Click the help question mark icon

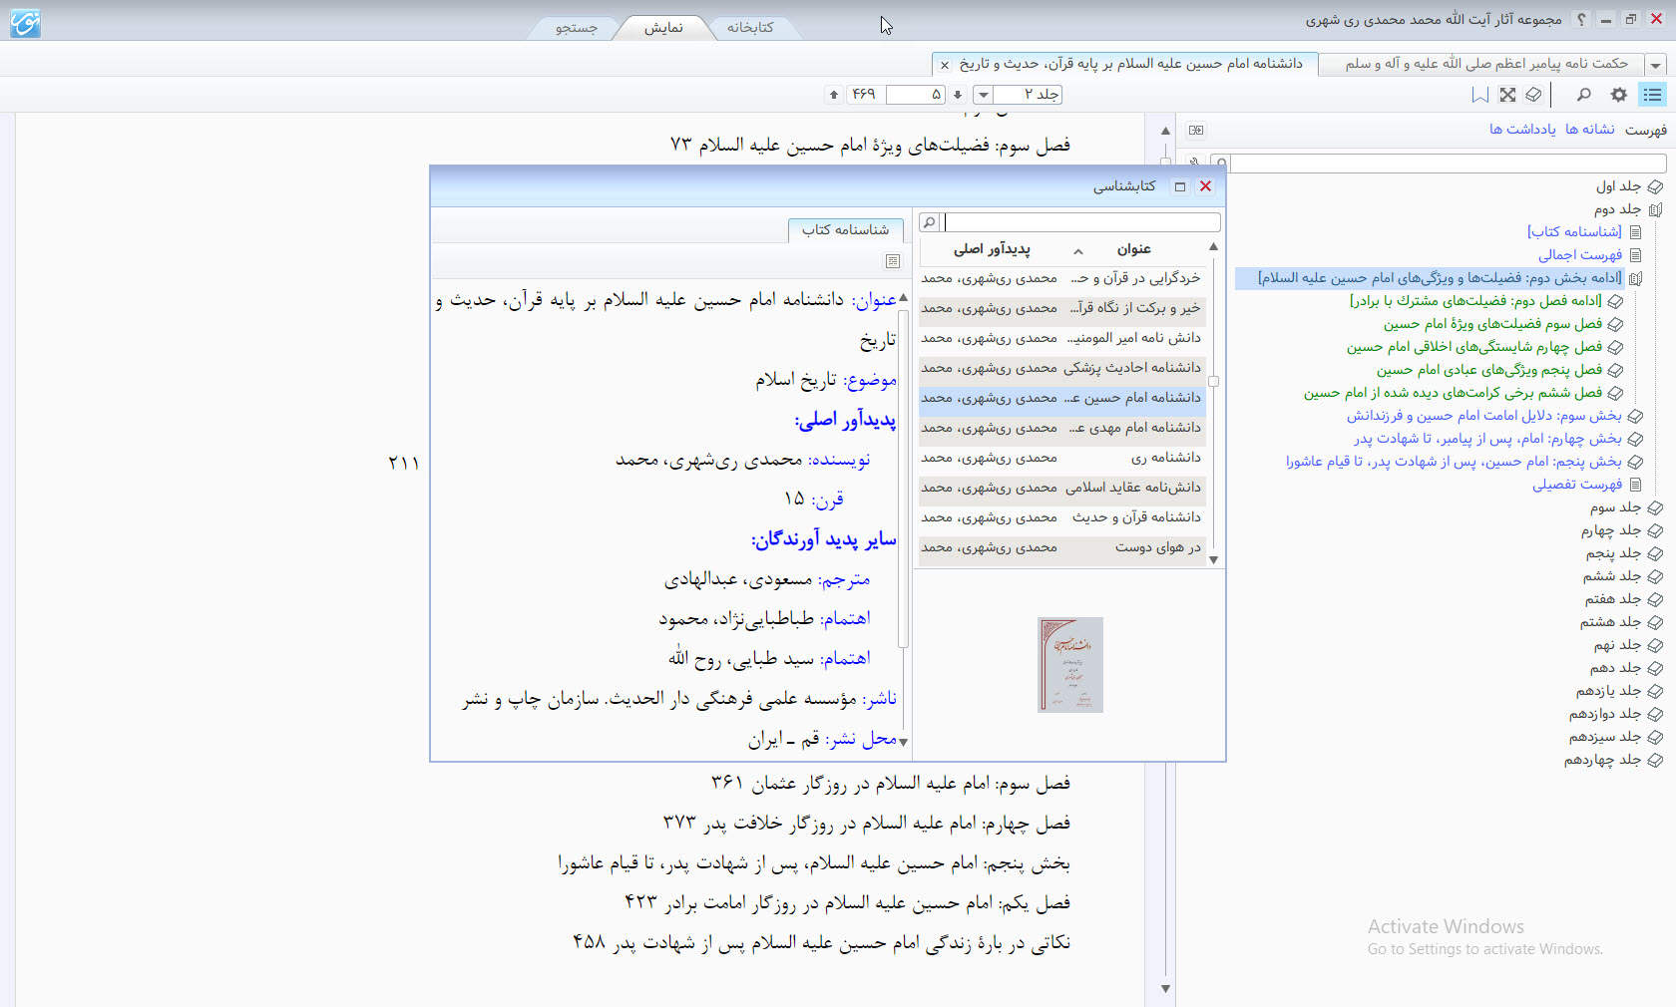tap(1581, 19)
